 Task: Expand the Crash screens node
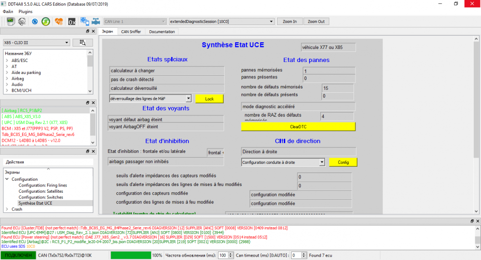pos(7,209)
